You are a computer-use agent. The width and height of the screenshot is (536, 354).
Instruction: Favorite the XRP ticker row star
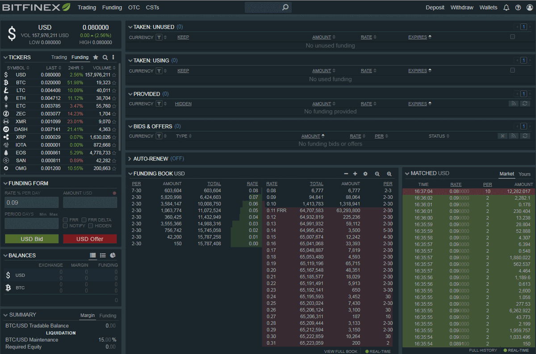114,137
